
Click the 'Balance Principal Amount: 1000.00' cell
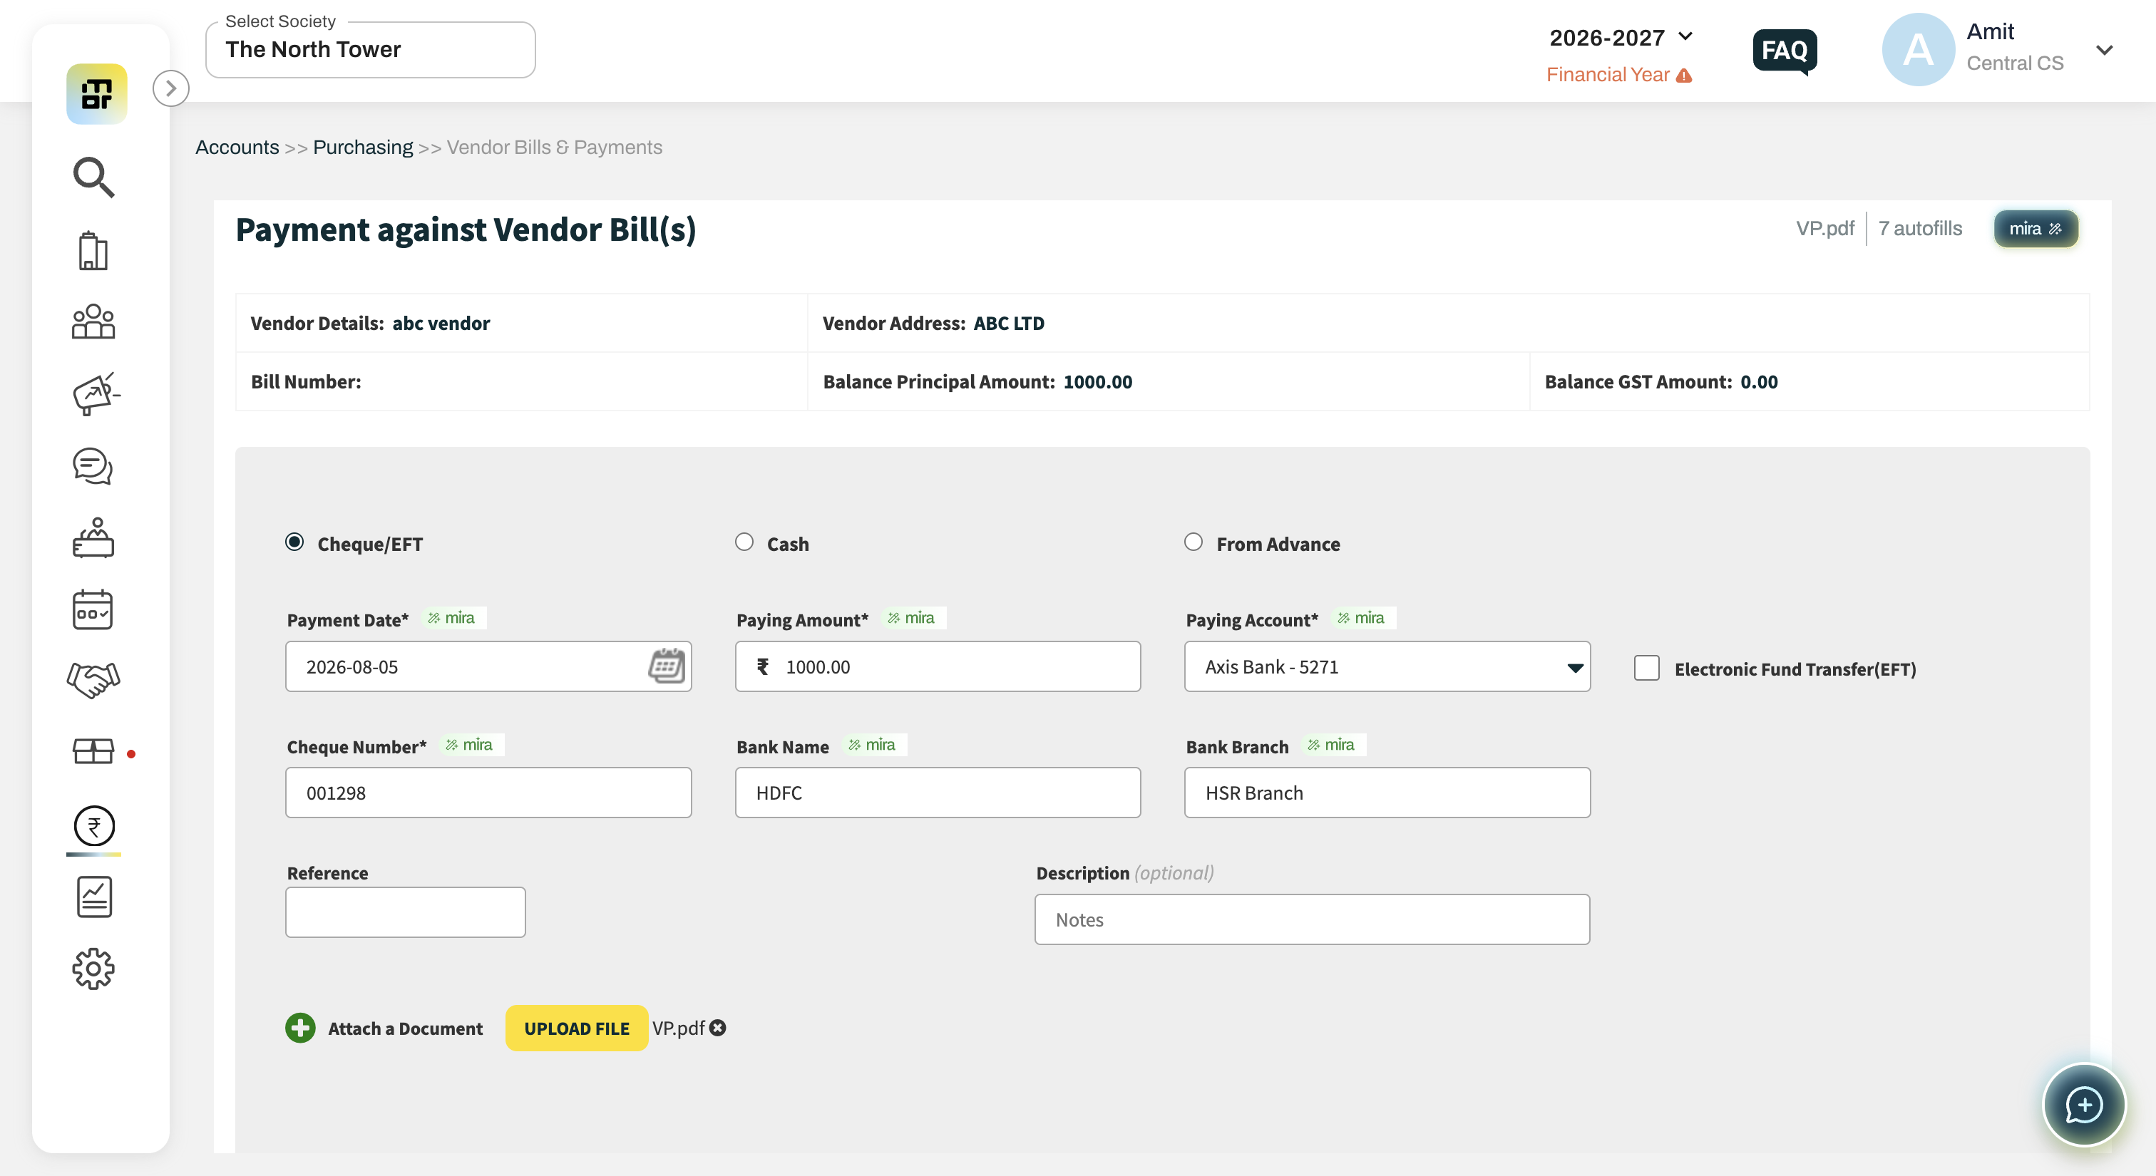pyautogui.click(x=1169, y=381)
